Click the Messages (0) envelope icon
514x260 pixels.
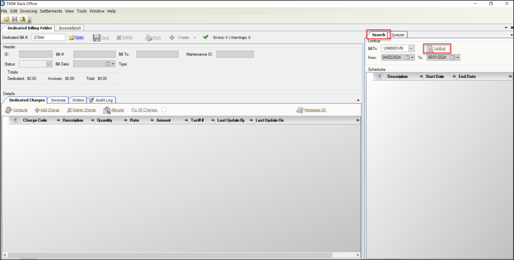300,110
